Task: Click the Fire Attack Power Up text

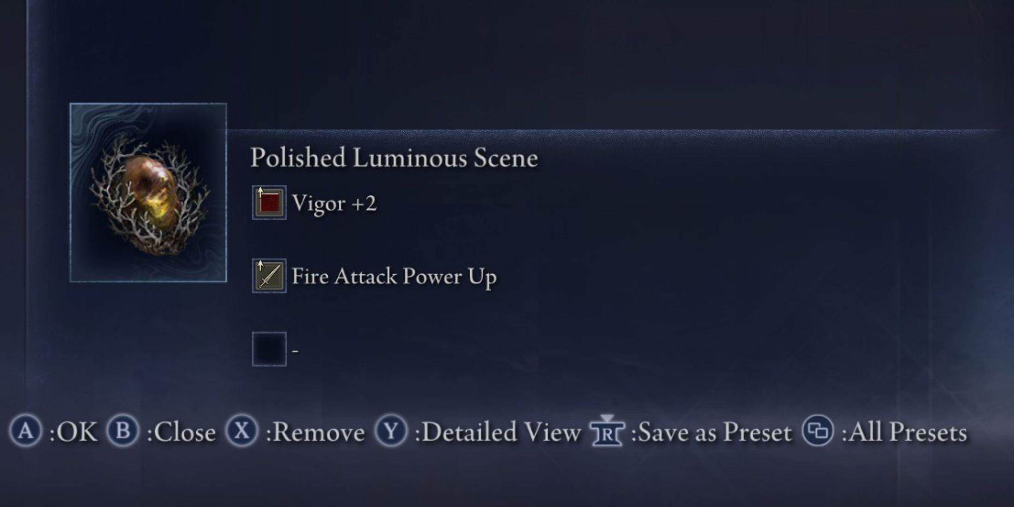Action: (394, 277)
